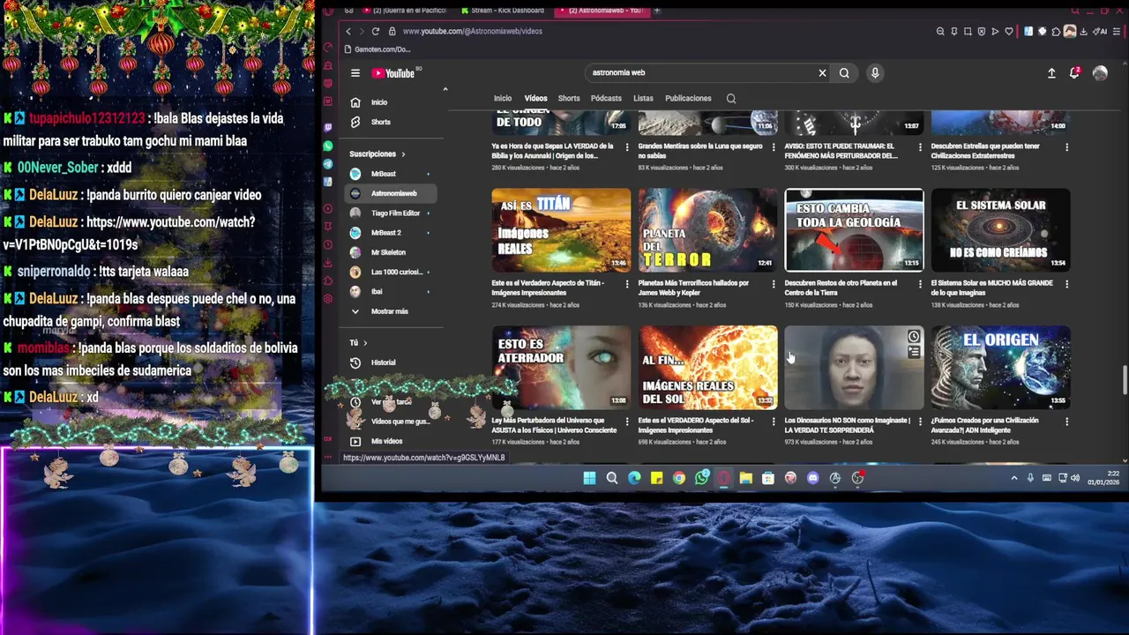
Task: Open the Shorts channel tab
Action: point(569,99)
